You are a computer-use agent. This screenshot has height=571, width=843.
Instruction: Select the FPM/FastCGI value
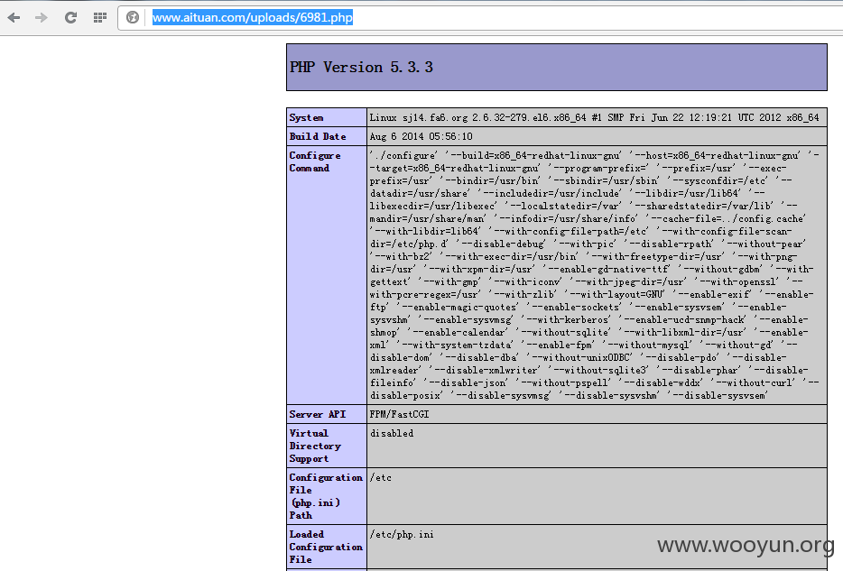click(x=400, y=414)
